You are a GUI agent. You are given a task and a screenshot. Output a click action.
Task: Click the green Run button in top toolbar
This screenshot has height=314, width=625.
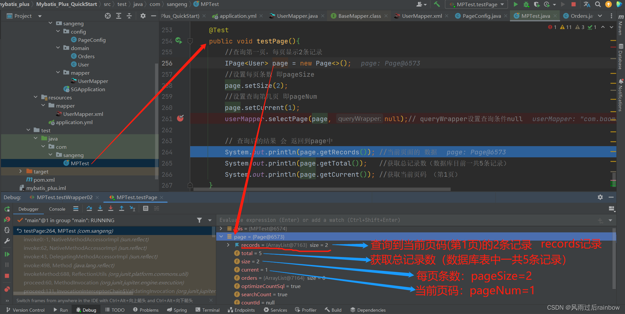click(x=516, y=4)
